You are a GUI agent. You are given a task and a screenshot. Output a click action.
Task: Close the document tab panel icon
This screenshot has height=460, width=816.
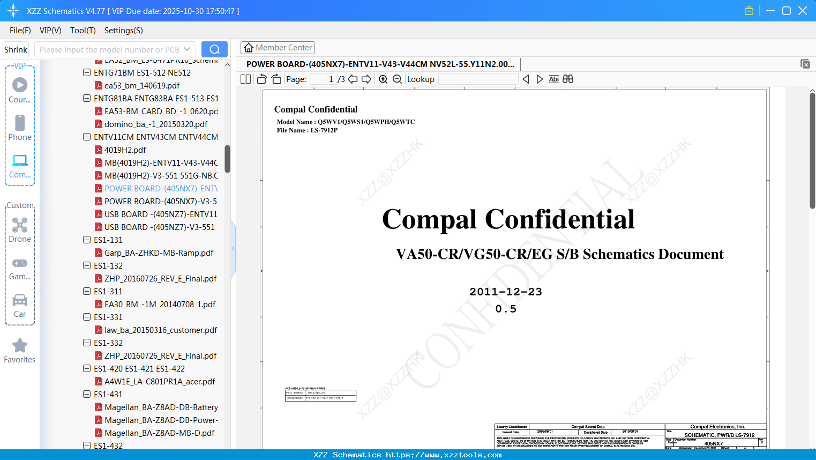[x=805, y=64]
